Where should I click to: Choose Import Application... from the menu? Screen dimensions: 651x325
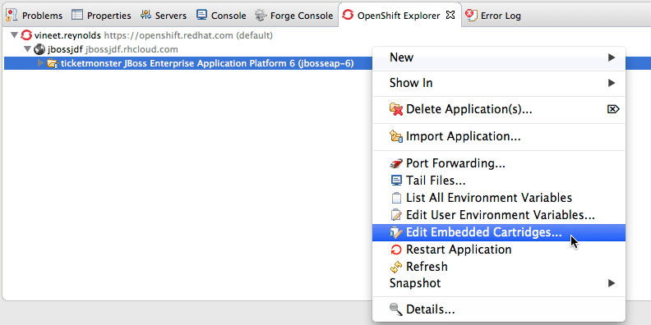click(499, 136)
